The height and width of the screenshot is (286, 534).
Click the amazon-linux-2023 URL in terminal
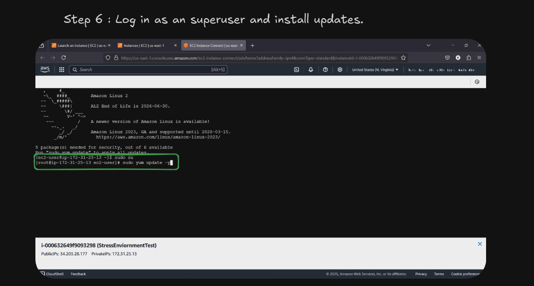158,137
